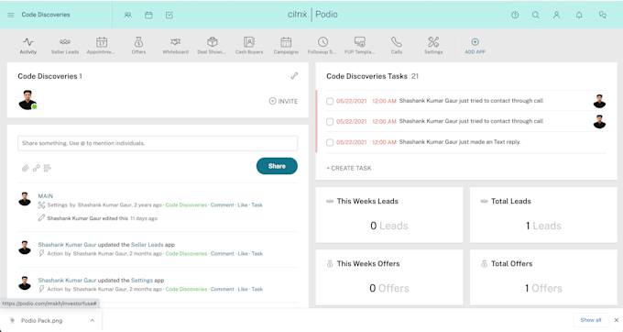Click the Share button
Image resolution: width=623 pixels, height=332 pixels.
click(x=277, y=166)
